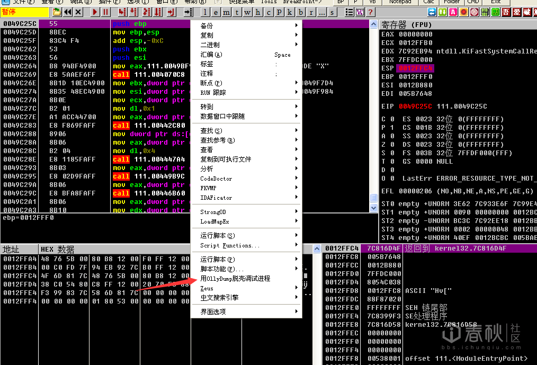Click the orange record-circle plugin icon
This screenshot has height=365, width=537.
point(464,12)
